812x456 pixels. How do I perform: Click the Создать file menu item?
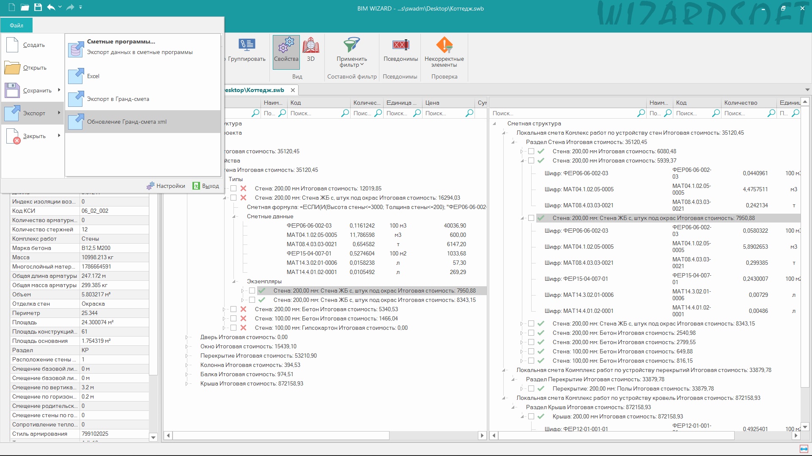click(33, 45)
